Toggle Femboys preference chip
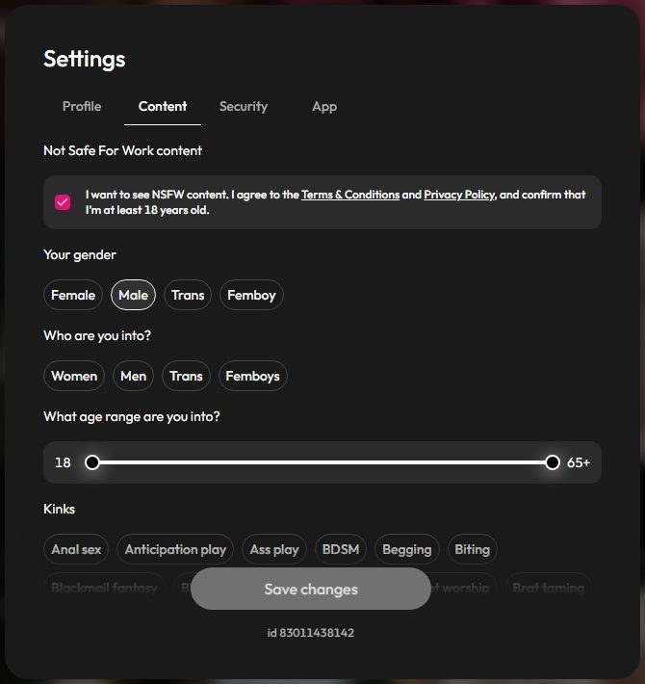 tap(253, 376)
